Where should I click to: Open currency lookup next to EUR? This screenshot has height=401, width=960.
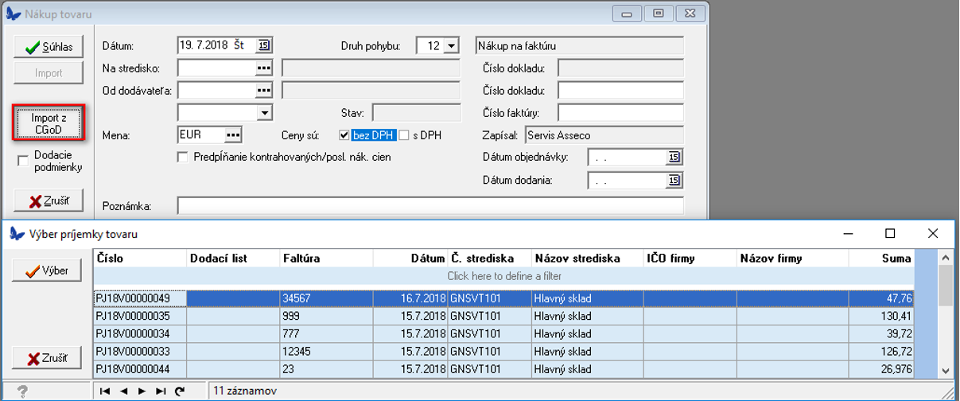coord(233,134)
